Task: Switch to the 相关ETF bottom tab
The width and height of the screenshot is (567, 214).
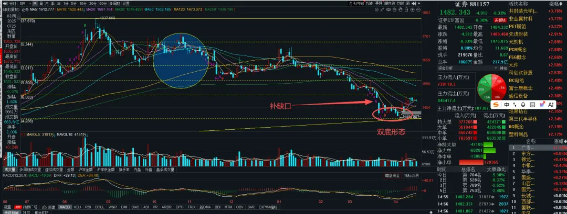Action: click(40, 212)
